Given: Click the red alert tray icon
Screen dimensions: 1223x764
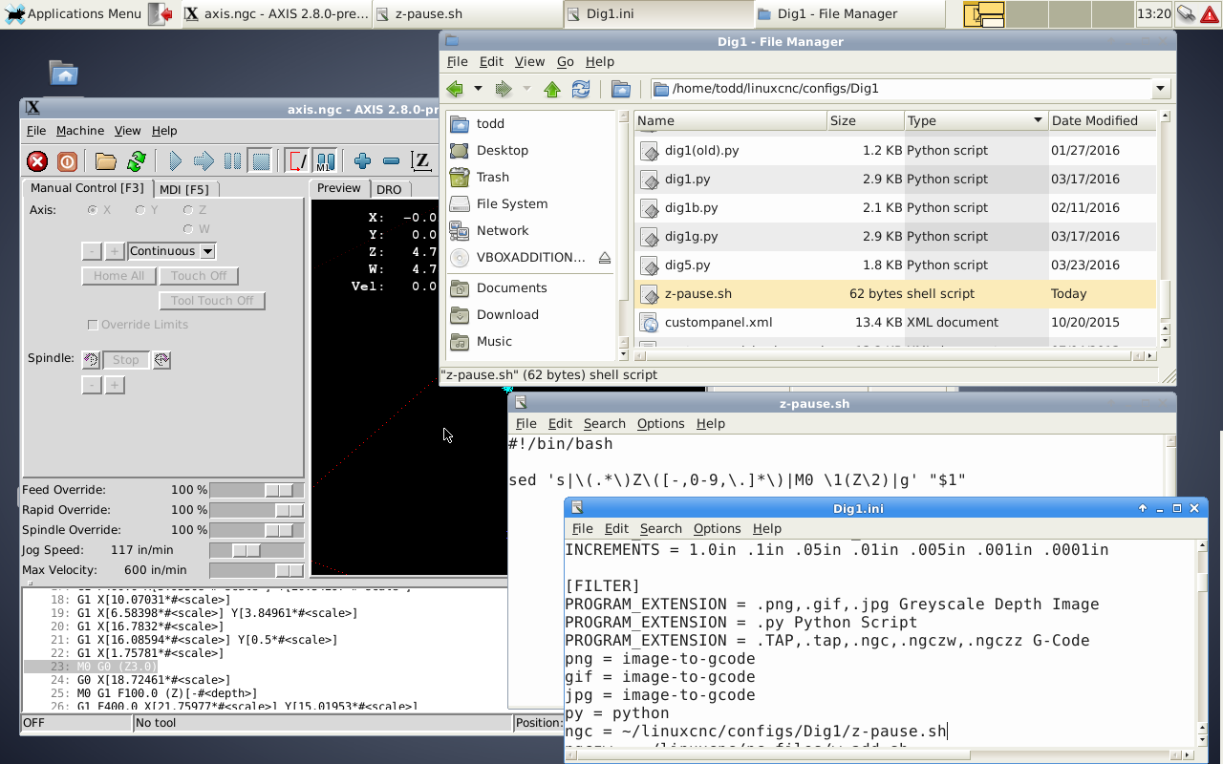Looking at the screenshot, I should point(1211,13).
